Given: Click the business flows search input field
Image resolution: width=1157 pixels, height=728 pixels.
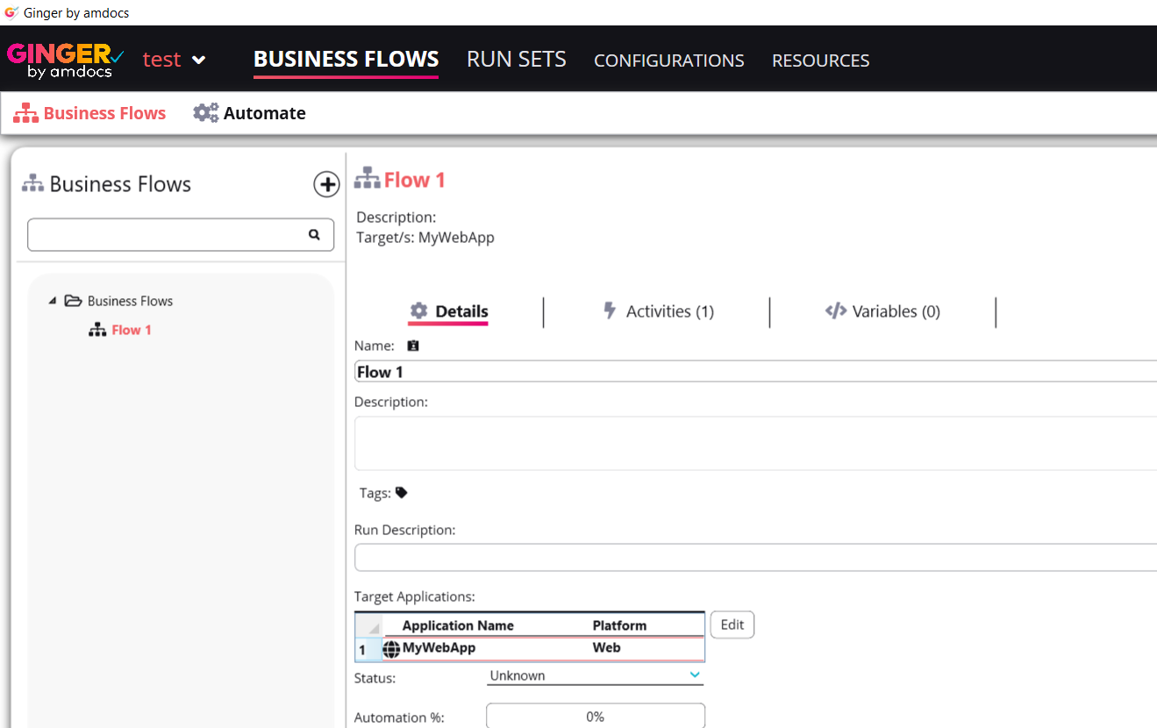Looking at the screenshot, I should (x=167, y=235).
